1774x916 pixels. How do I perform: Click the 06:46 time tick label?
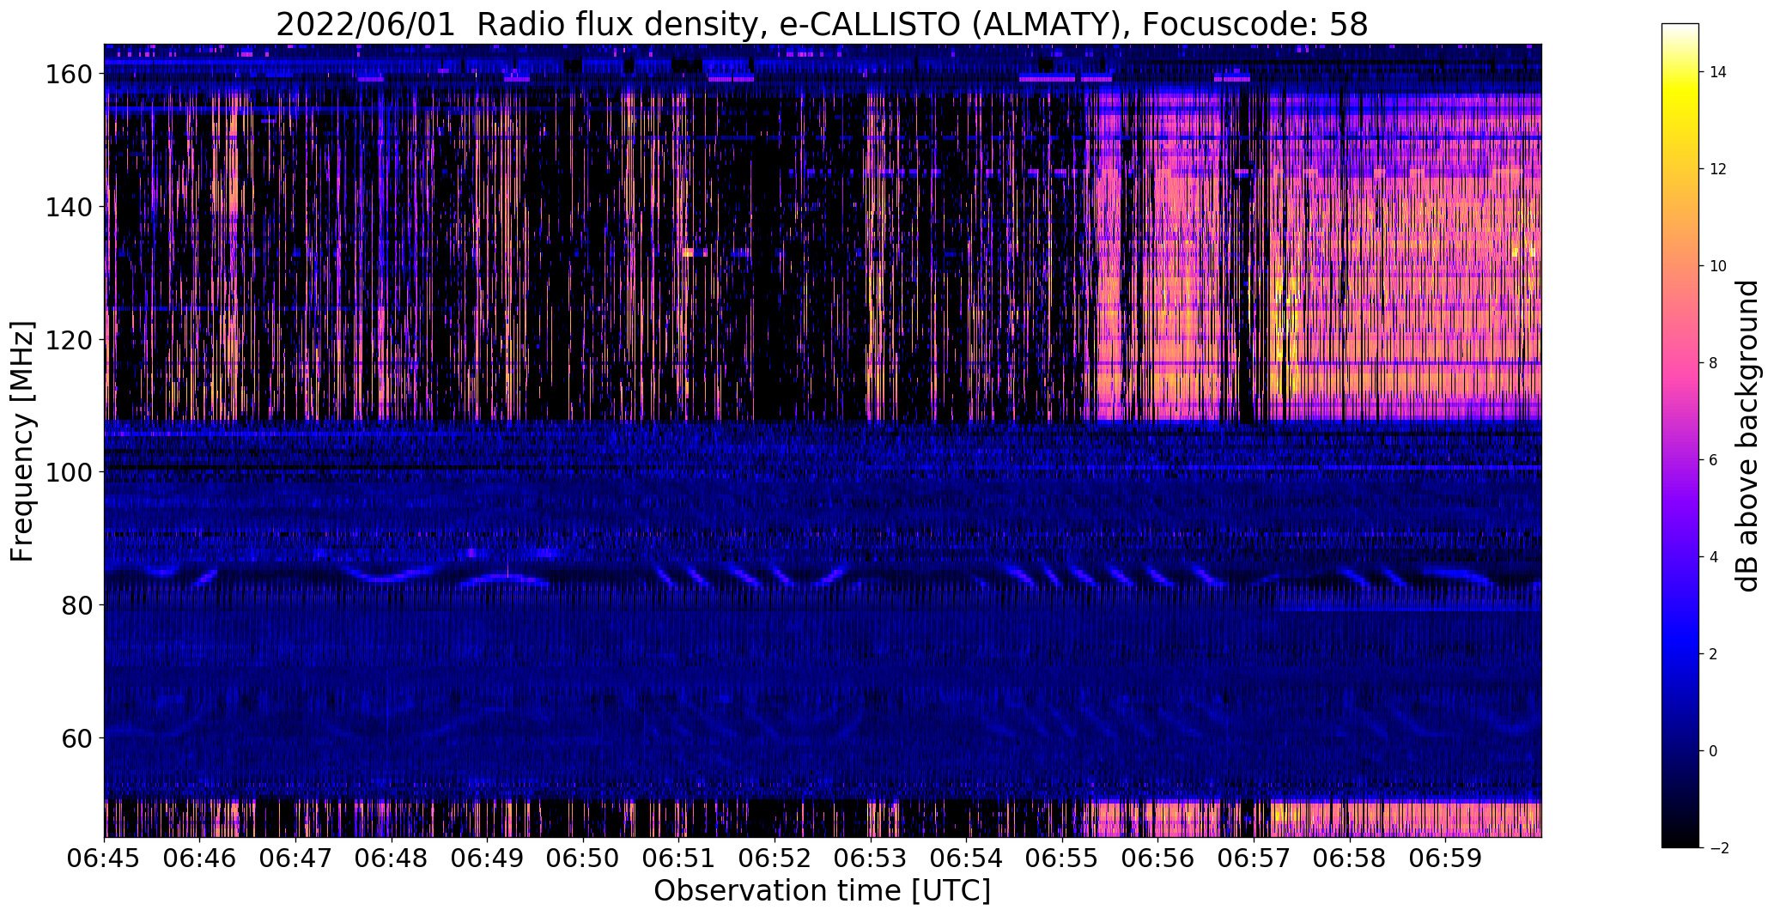[200, 858]
